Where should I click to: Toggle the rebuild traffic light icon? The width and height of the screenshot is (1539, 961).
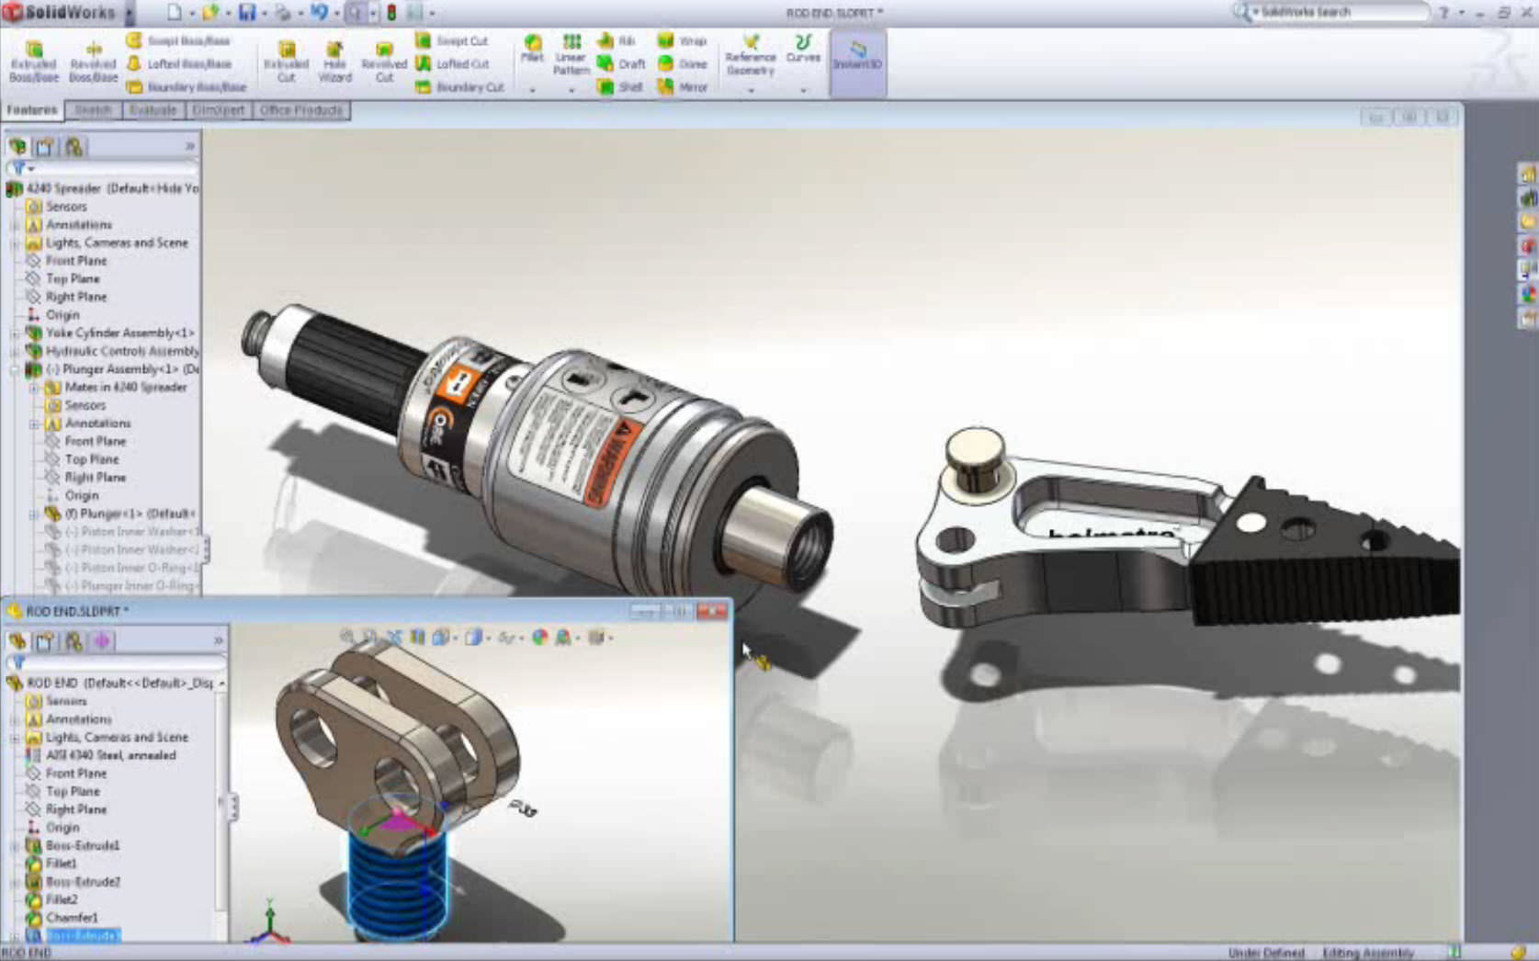[391, 13]
